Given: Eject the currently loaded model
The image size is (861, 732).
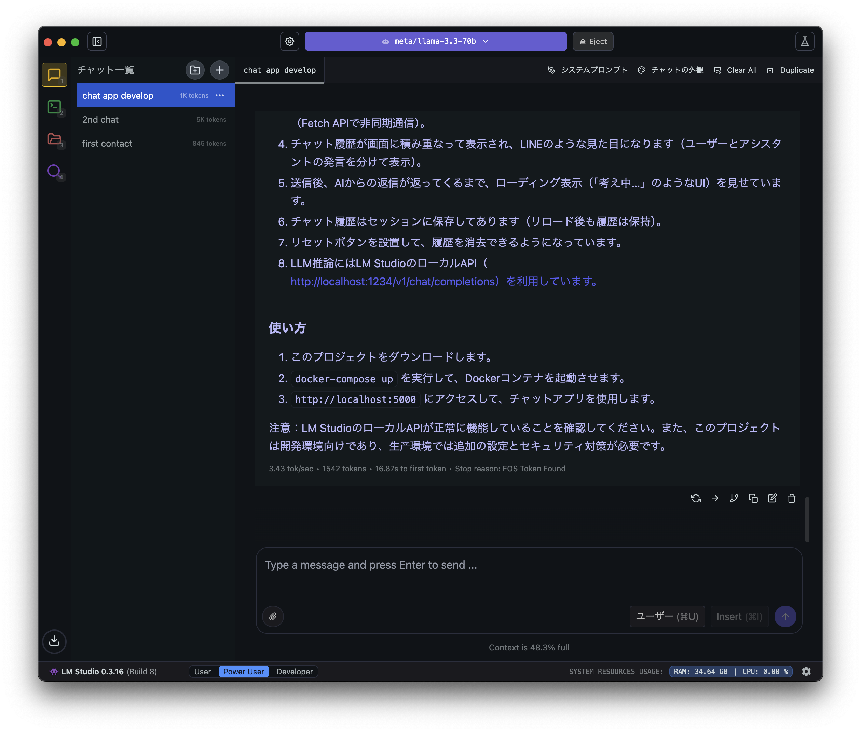Looking at the screenshot, I should pyautogui.click(x=592, y=41).
